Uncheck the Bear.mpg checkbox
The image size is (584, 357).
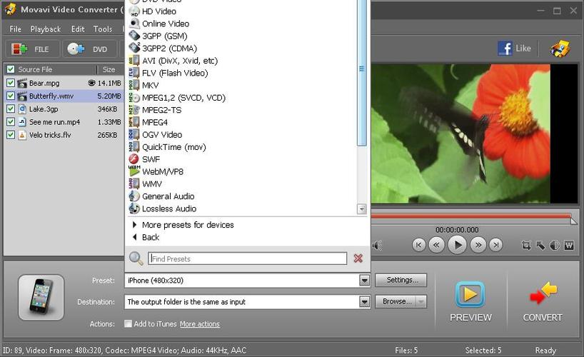11,83
